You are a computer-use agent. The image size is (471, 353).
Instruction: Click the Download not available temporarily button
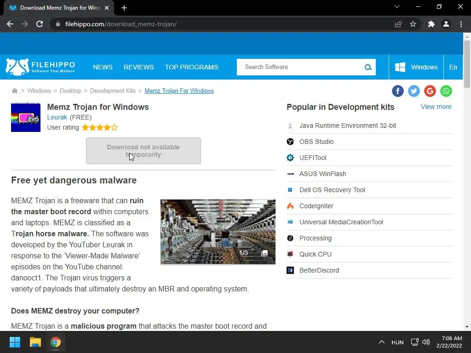click(x=144, y=151)
